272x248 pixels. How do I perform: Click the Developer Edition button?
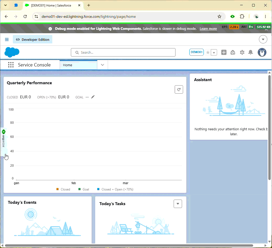(32, 40)
